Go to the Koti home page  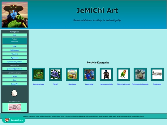pos(15,35)
